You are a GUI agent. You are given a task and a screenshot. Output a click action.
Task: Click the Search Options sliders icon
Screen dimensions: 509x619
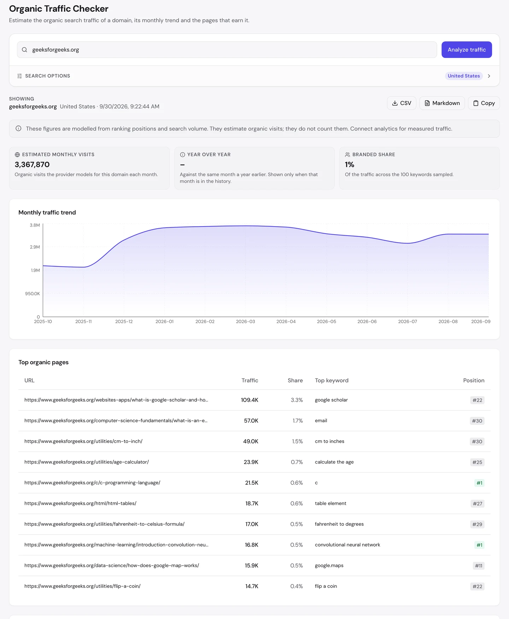click(19, 76)
